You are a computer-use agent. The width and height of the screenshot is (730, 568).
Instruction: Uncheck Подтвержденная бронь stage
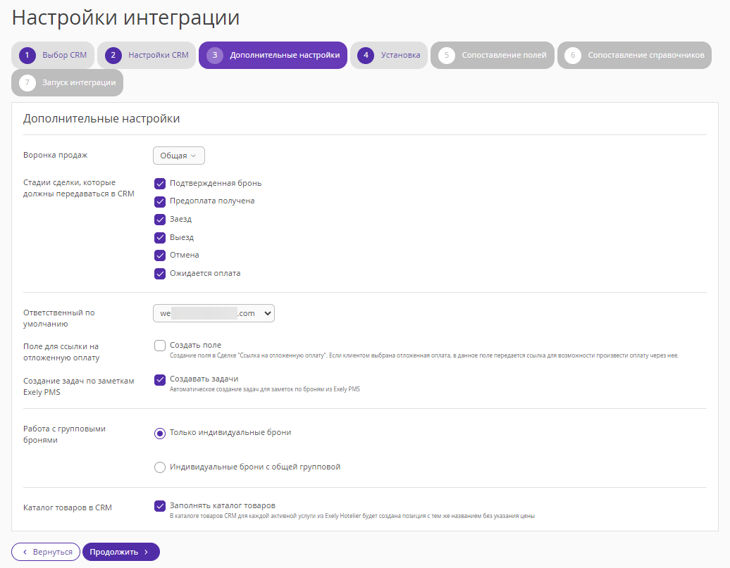(x=160, y=183)
